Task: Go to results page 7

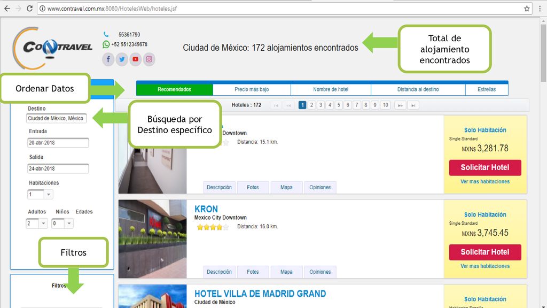Action: coord(357,105)
